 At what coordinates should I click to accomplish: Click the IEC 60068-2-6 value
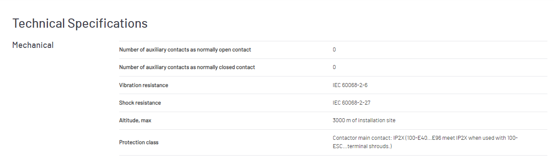pos(350,85)
